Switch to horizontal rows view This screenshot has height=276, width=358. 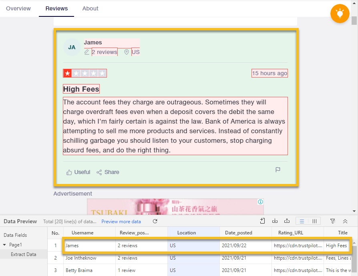(302, 221)
